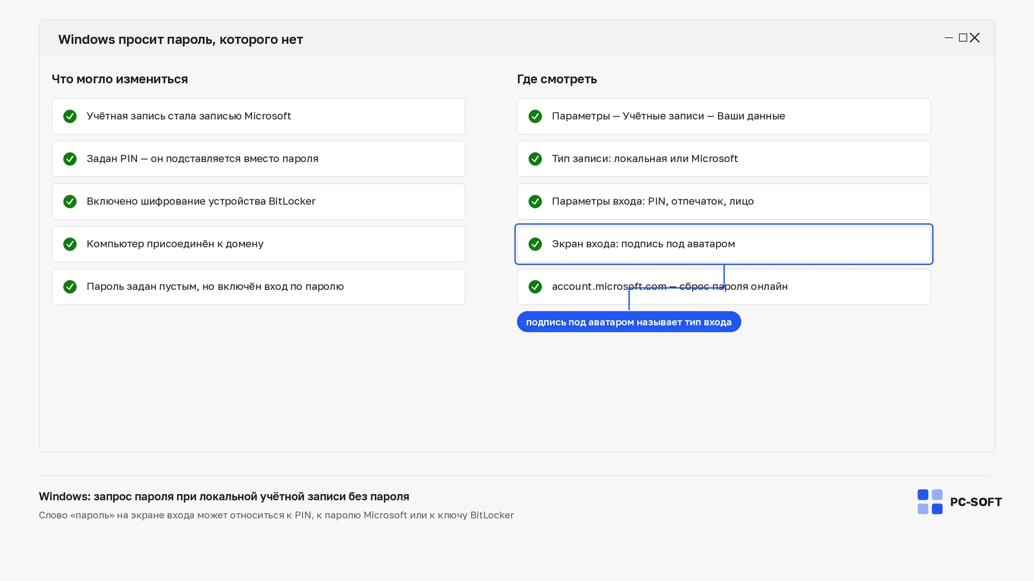Maximize the window with the square icon
Screen dimensions: 1034x581
963,38
